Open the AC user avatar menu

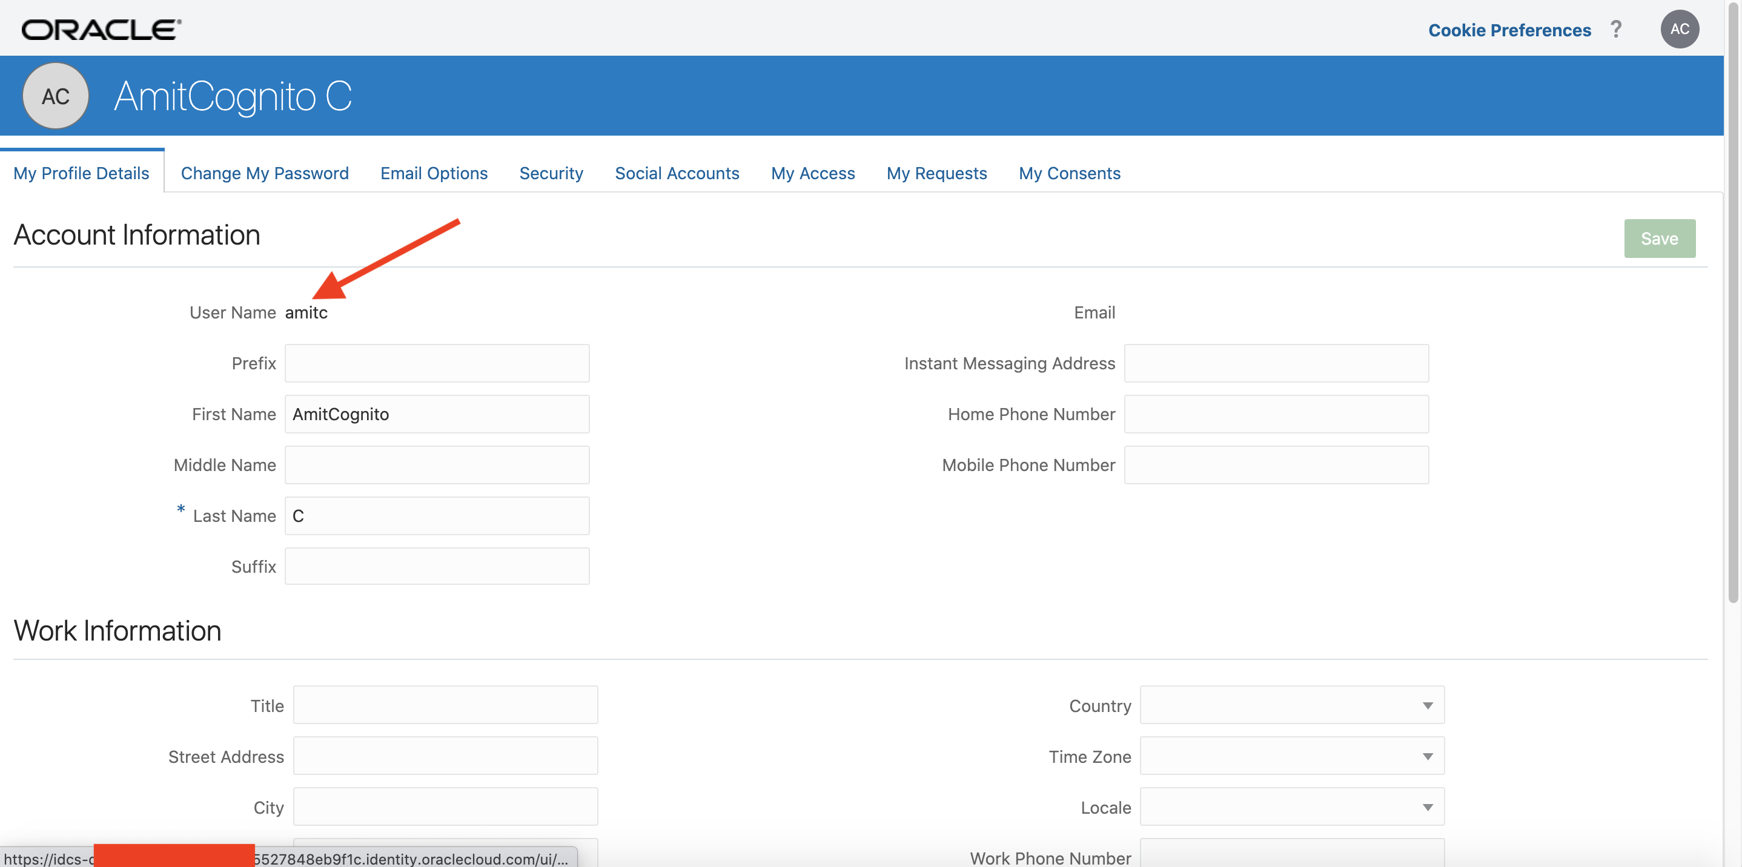[1679, 30]
